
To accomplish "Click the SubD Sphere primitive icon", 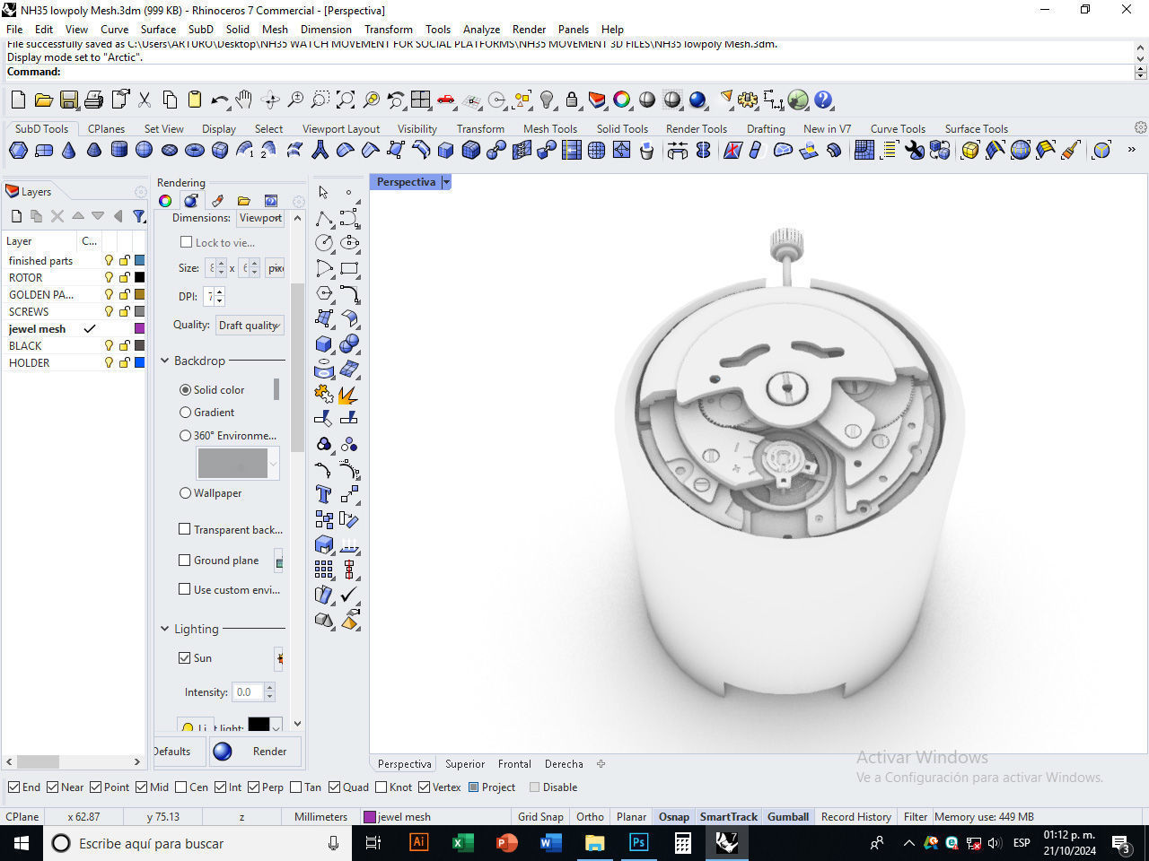I will (x=144, y=151).
